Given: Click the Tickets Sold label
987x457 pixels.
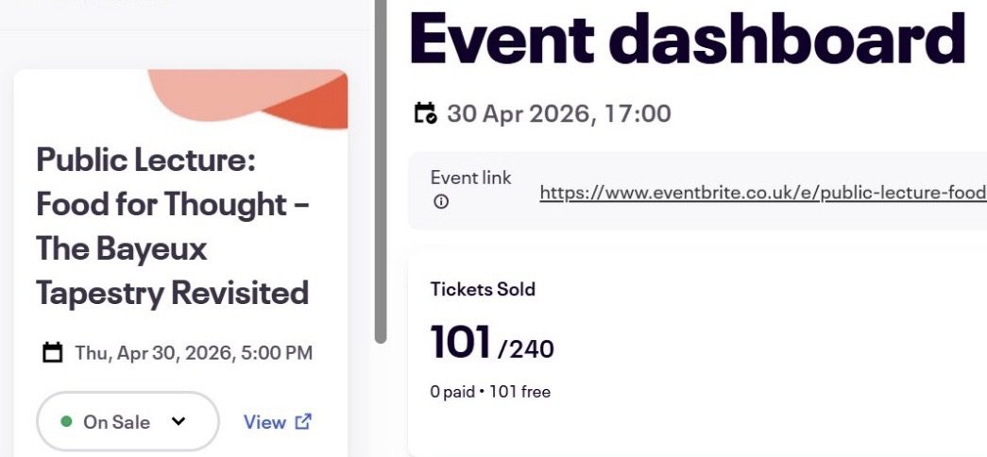Looking at the screenshot, I should click(x=483, y=290).
